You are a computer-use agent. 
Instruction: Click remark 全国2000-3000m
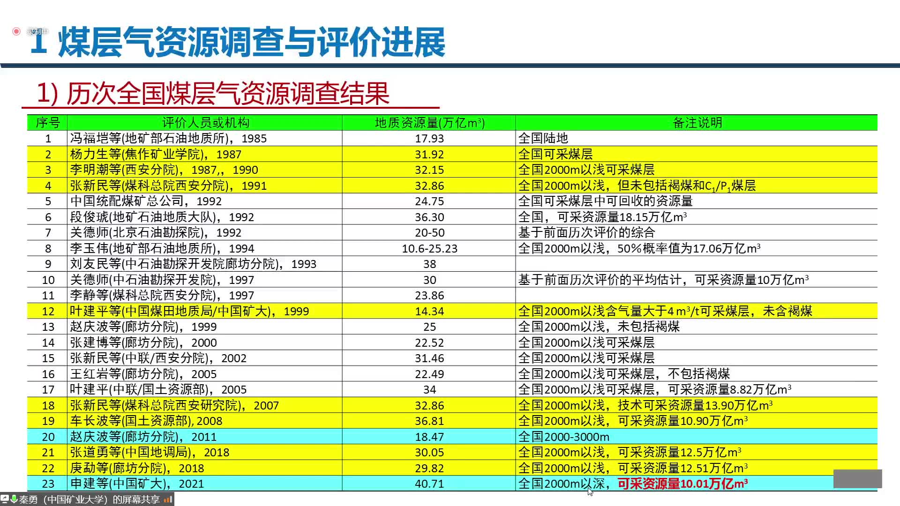pyautogui.click(x=563, y=437)
